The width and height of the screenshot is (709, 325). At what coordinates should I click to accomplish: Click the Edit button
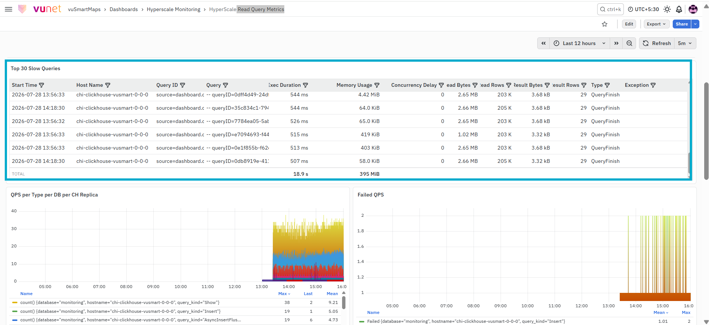[x=629, y=24]
